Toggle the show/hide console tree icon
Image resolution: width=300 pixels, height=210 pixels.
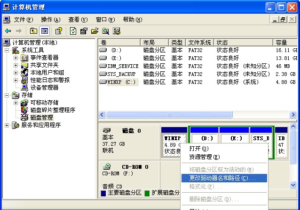(44, 31)
